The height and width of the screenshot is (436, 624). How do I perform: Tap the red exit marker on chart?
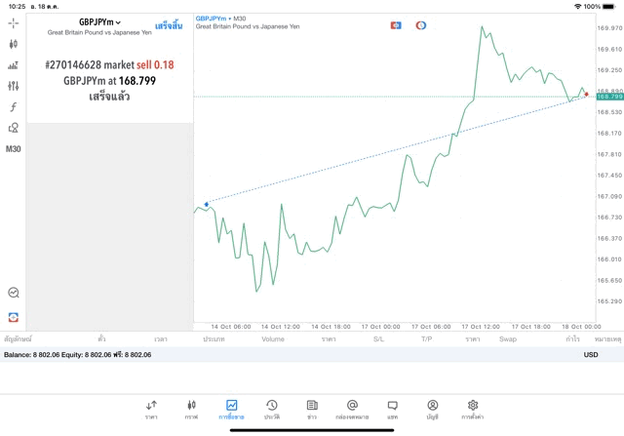(586, 95)
